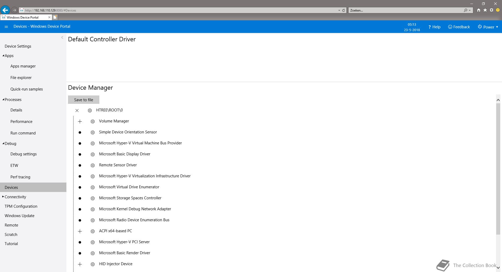This screenshot has width=502, height=272.
Task: Close the Windows Device Portal tab
Action: tap(49, 17)
